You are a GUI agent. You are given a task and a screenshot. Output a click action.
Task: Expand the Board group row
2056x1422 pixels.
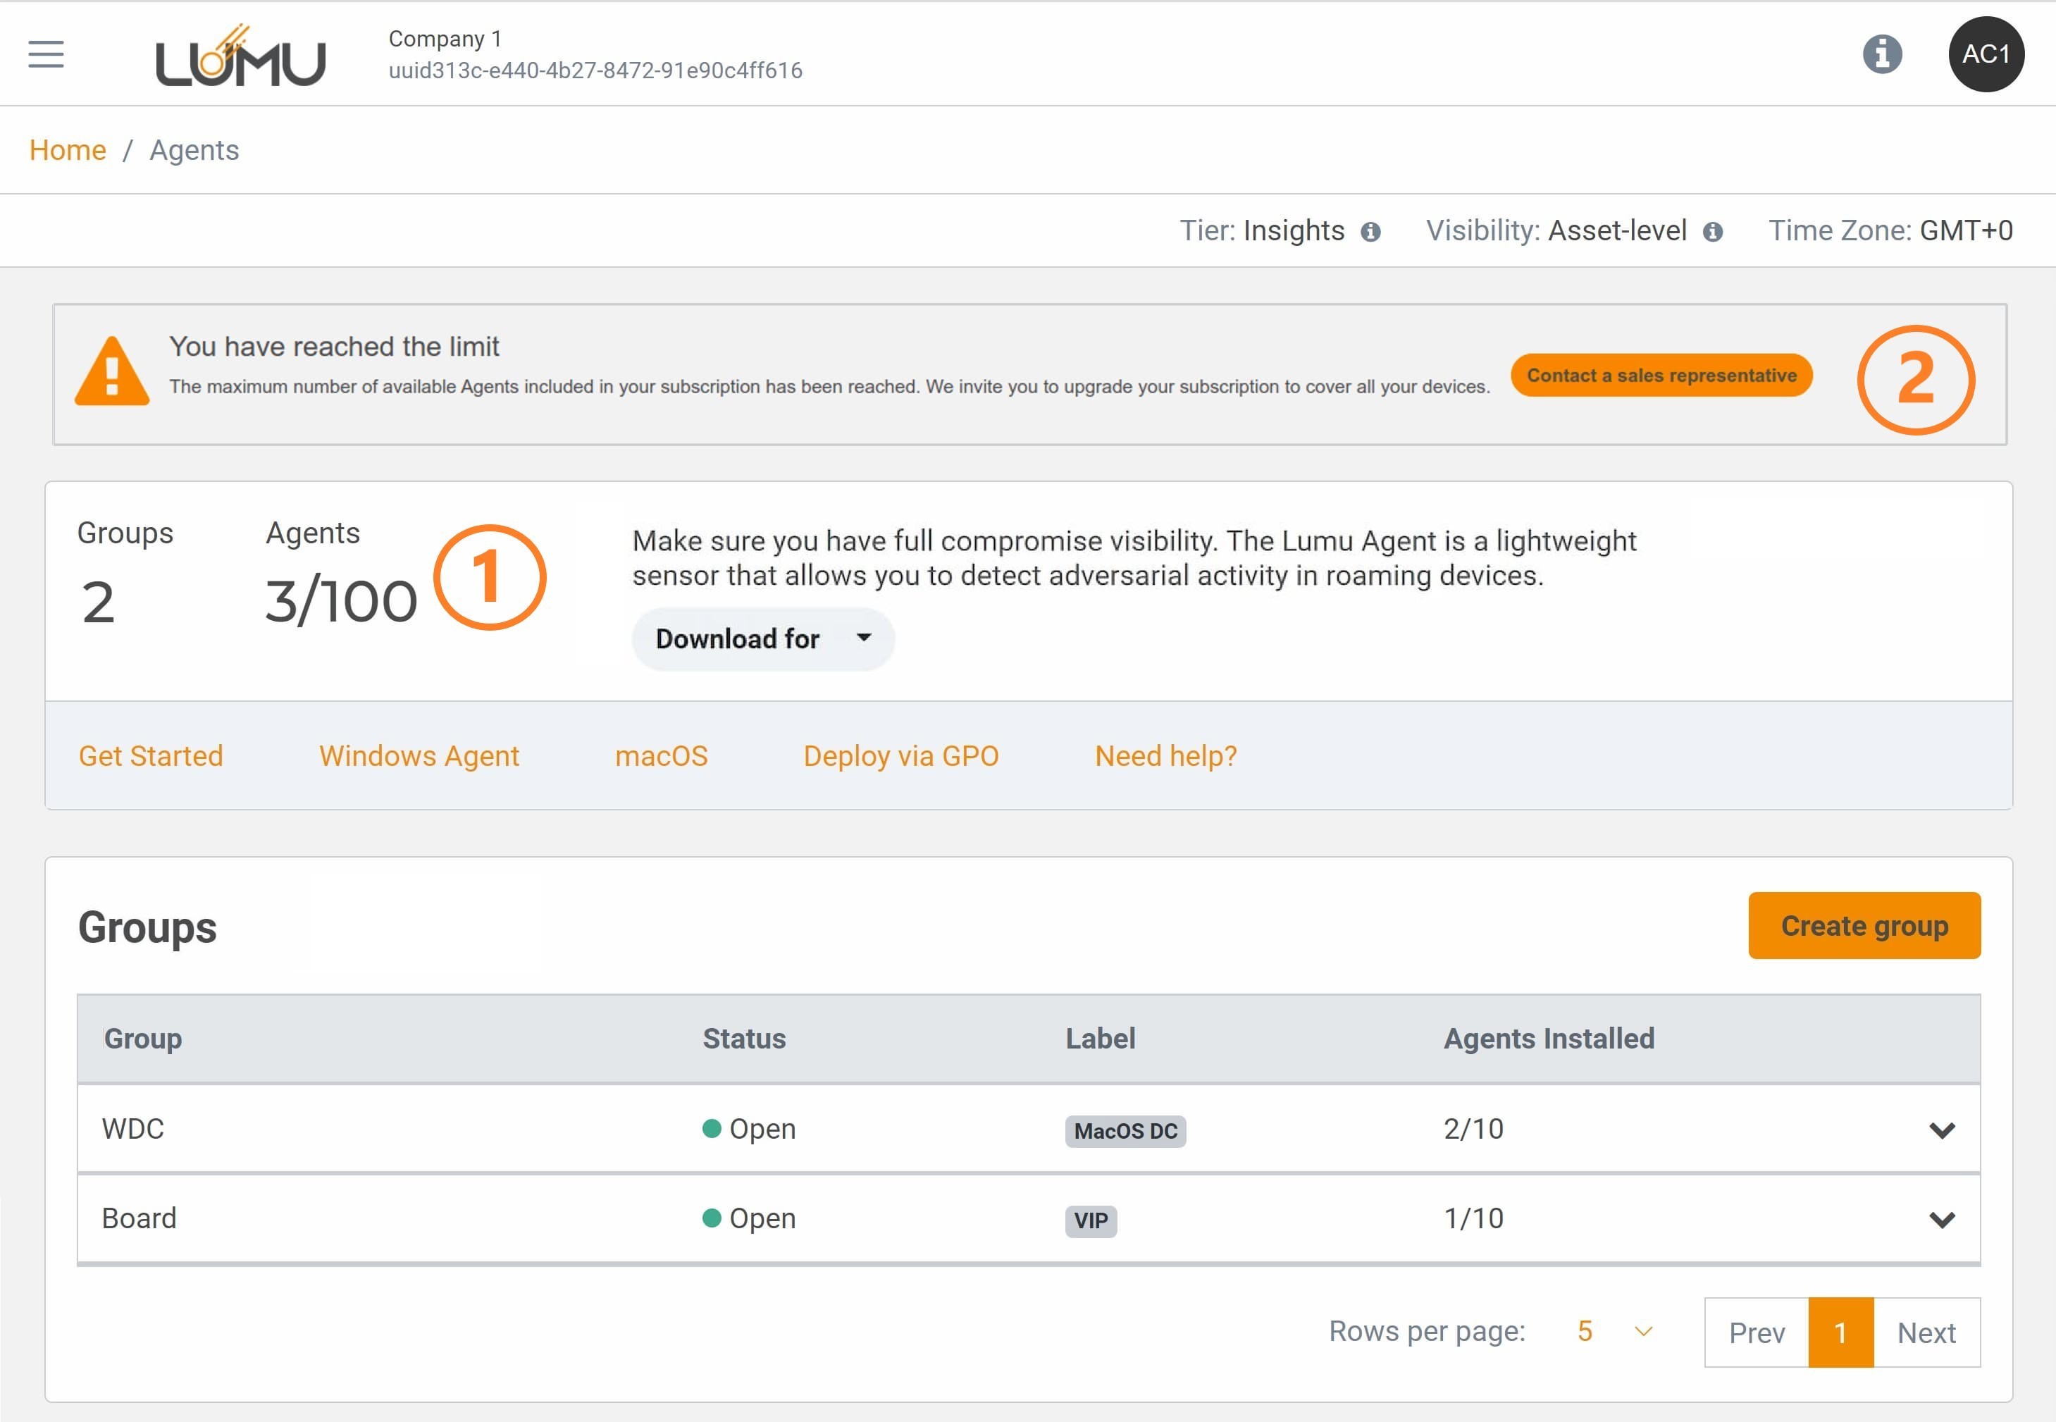click(x=1941, y=1219)
